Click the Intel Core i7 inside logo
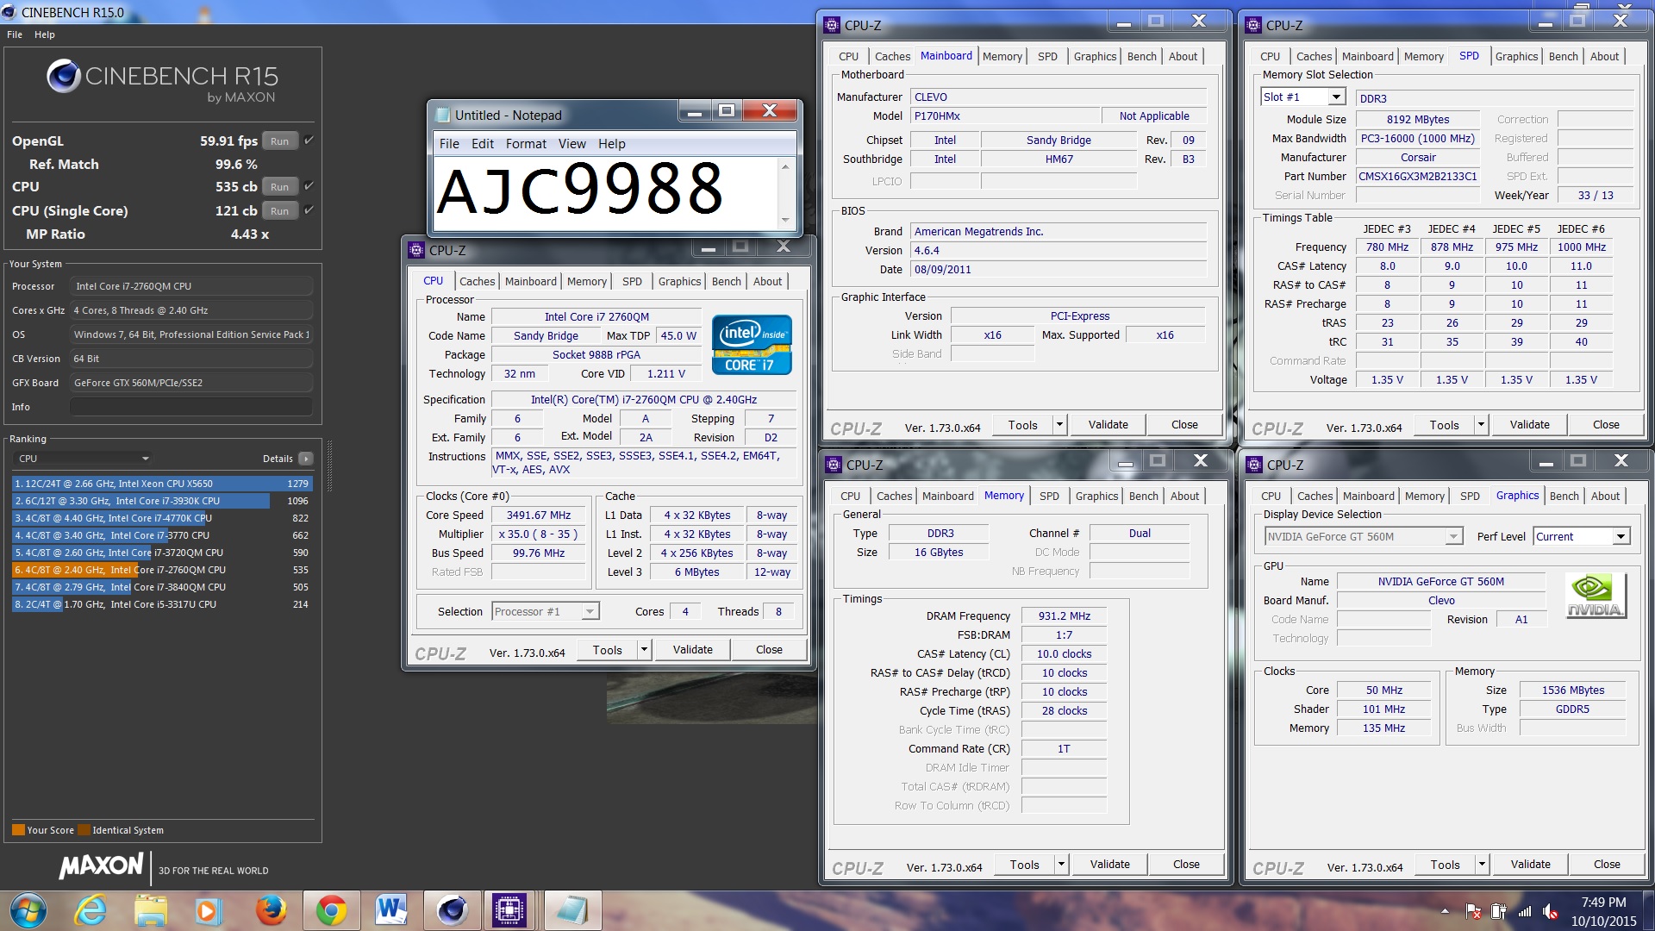The image size is (1655, 931). click(x=752, y=345)
